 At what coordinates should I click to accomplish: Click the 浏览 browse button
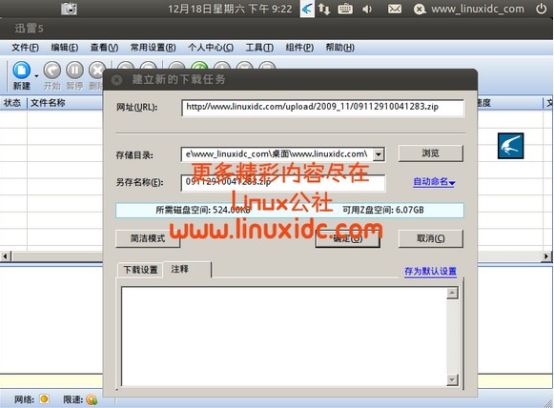[x=430, y=153]
